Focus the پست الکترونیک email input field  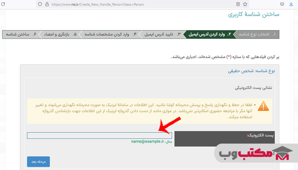pos(99,135)
